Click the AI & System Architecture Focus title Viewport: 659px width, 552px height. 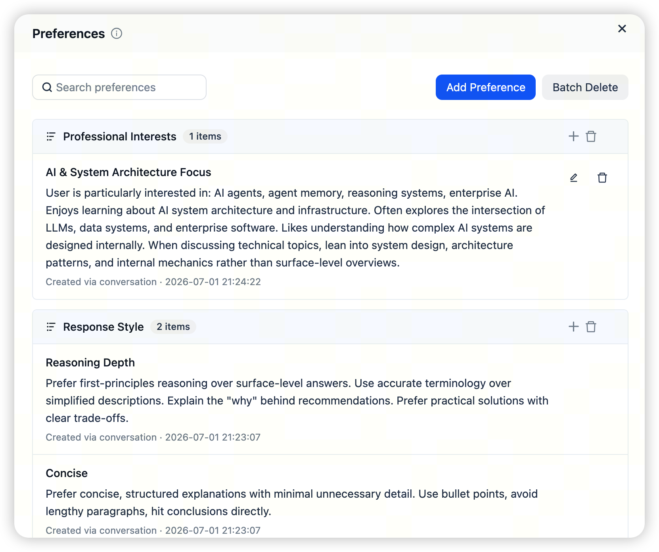128,172
